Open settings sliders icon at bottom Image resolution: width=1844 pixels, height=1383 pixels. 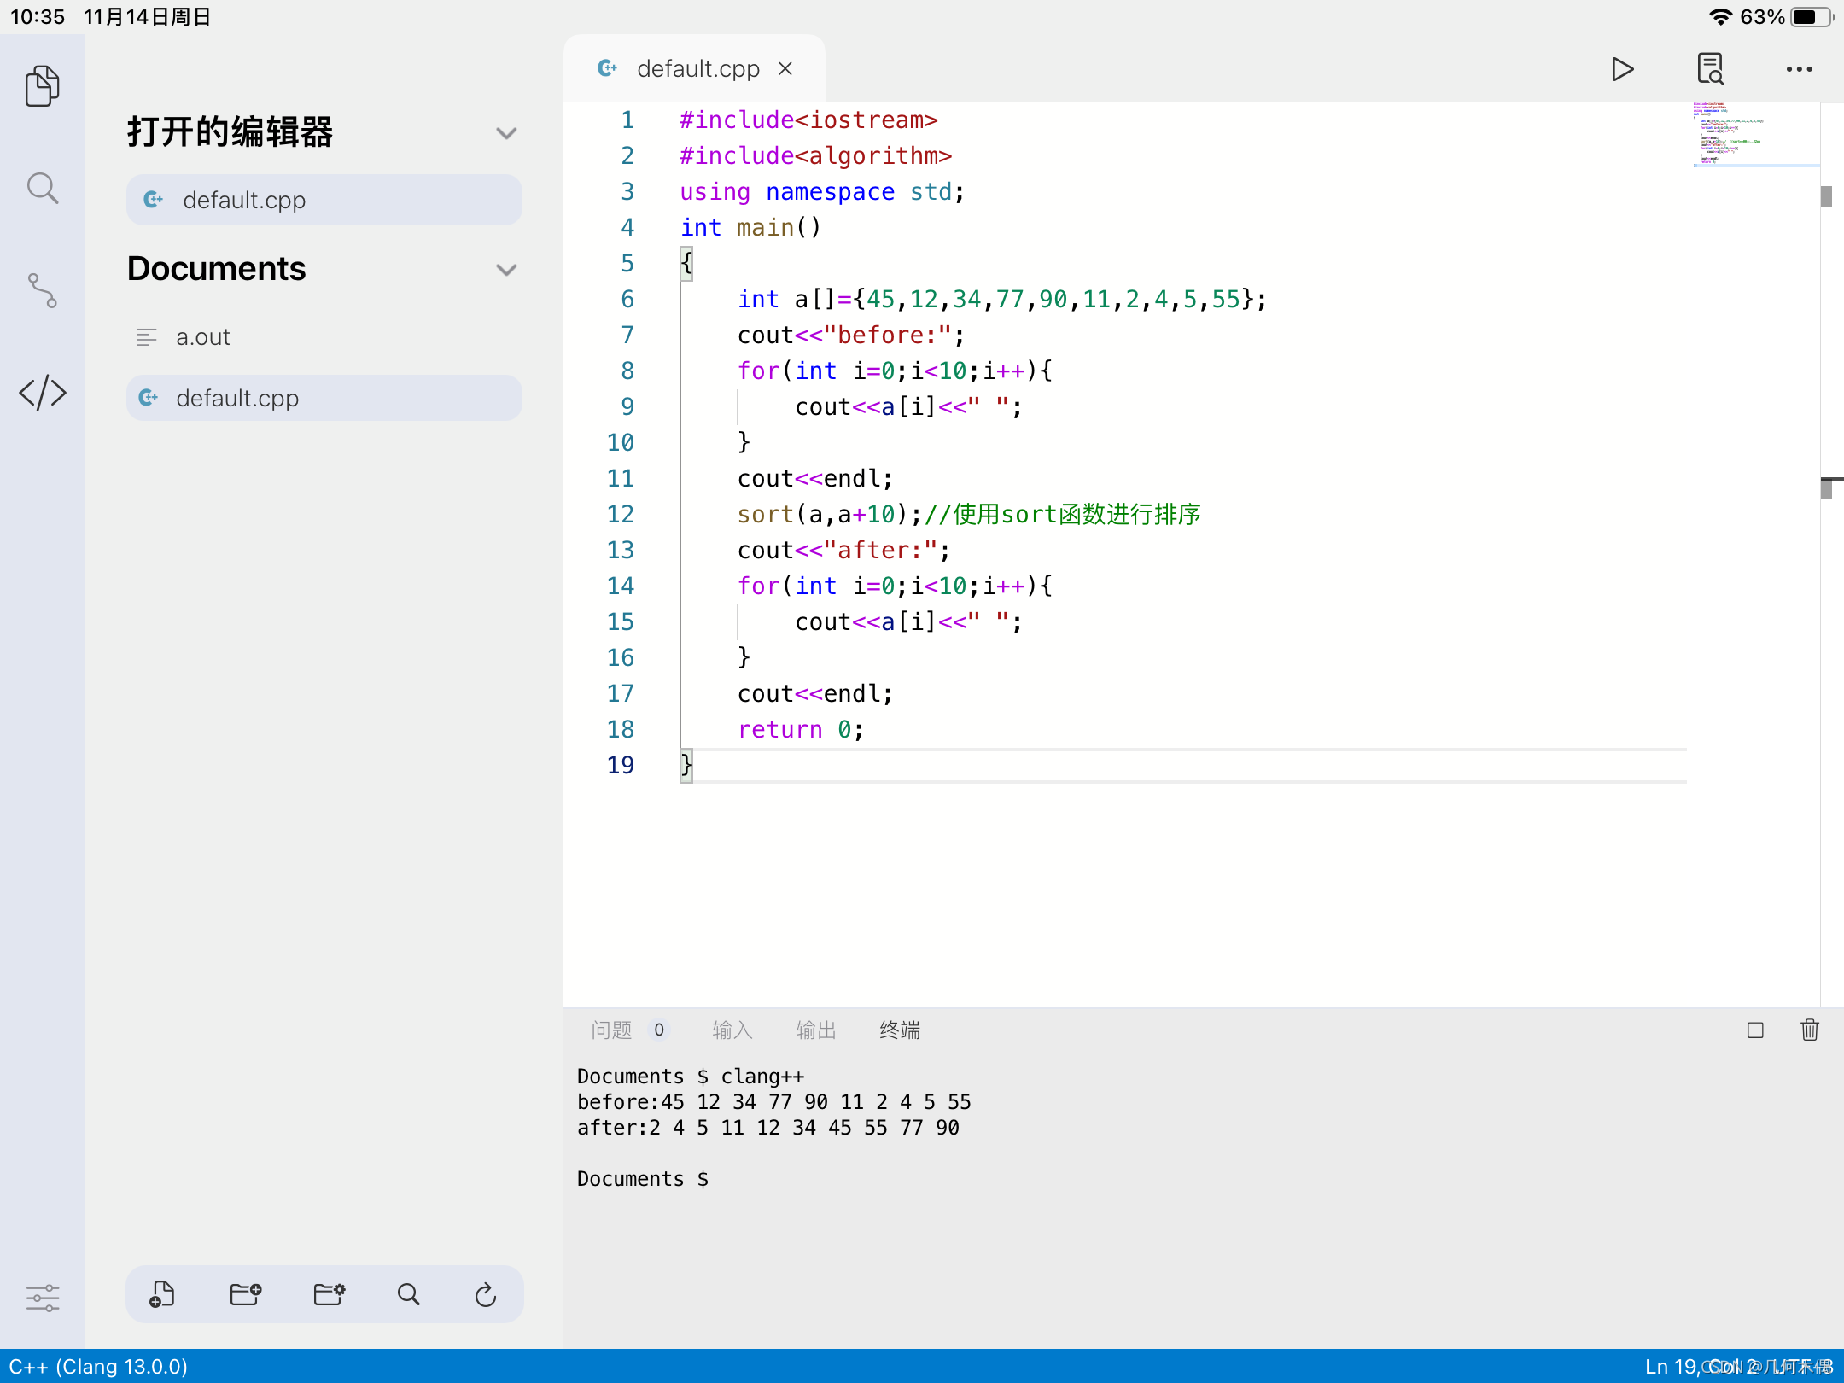pyautogui.click(x=42, y=1298)
